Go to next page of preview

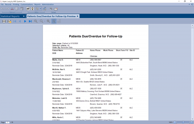[25, 21]
